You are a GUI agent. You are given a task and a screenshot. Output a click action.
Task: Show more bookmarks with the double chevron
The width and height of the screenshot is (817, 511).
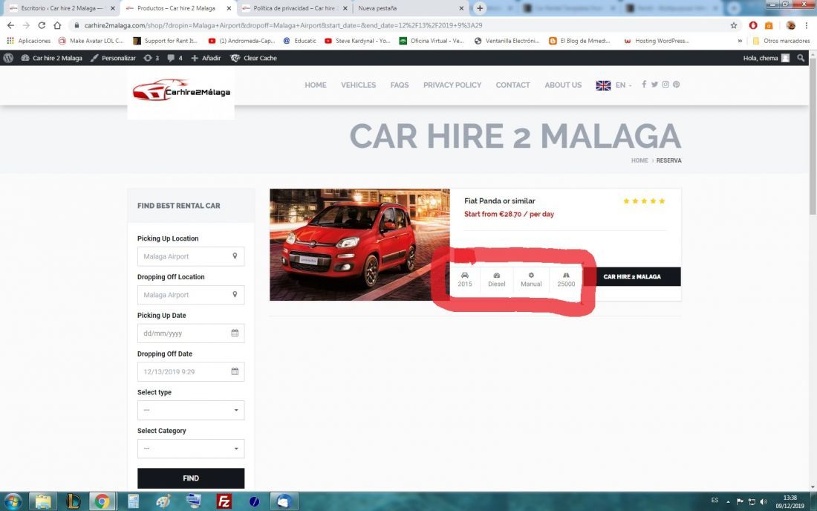pyautogui.click(x=740, y=41)
